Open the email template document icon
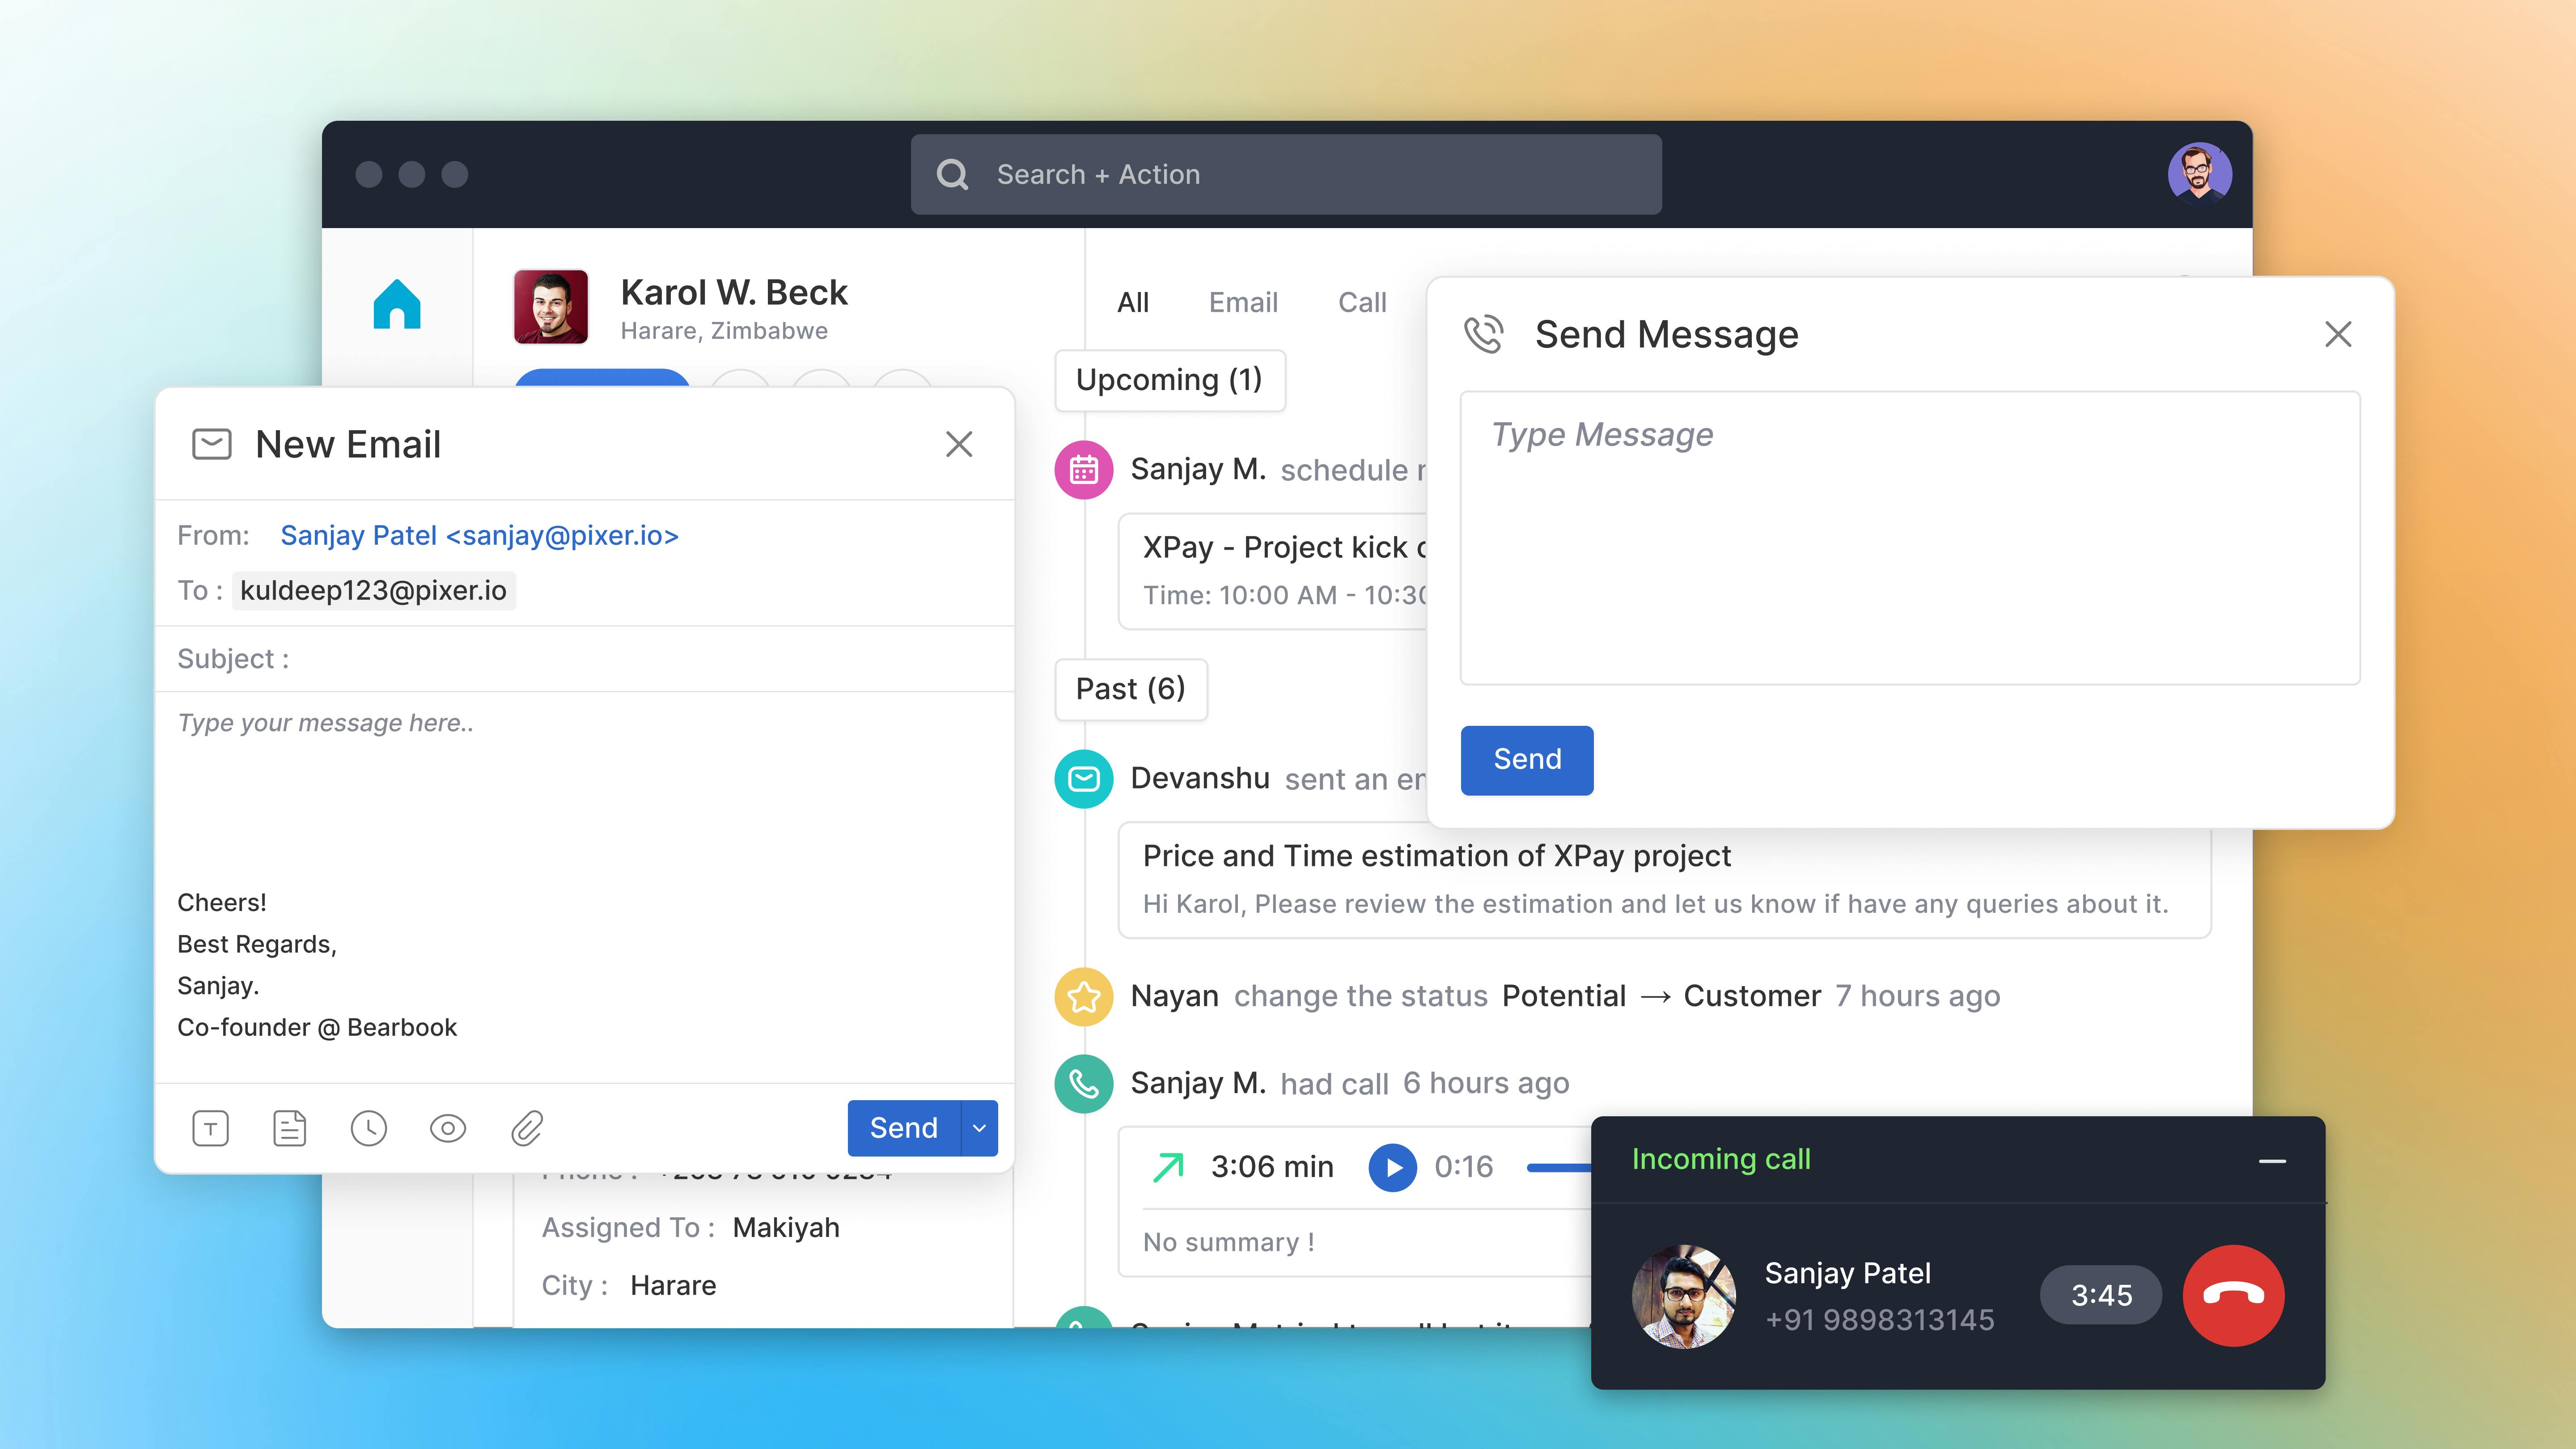This screenshot has width=2576, height=1449. [x=290, y=1128]
